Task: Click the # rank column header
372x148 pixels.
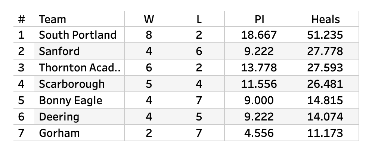Action: point(21,19)
